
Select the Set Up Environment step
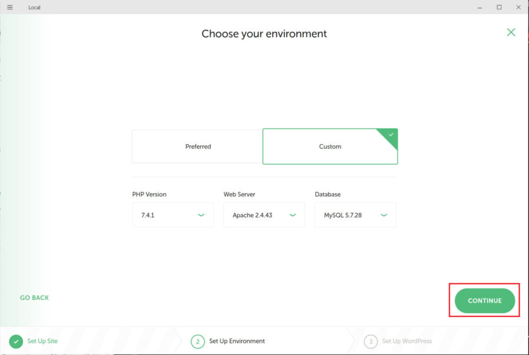click(237, 341)
